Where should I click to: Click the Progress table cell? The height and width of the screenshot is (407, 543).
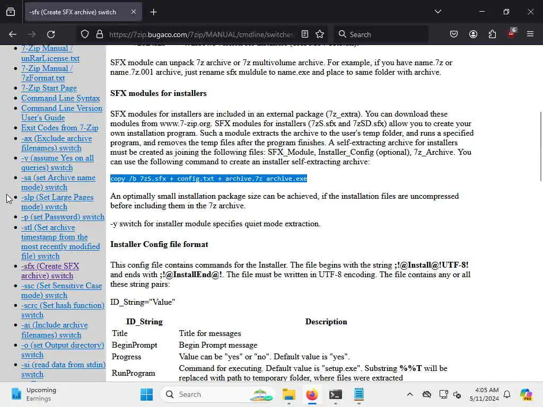click(126, 357)
